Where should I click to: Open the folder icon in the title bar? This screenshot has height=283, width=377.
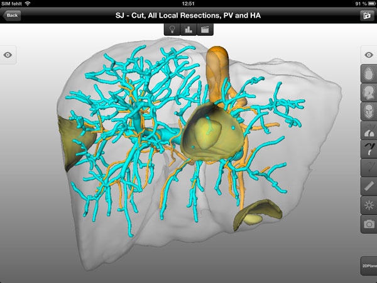pos(367,16)
